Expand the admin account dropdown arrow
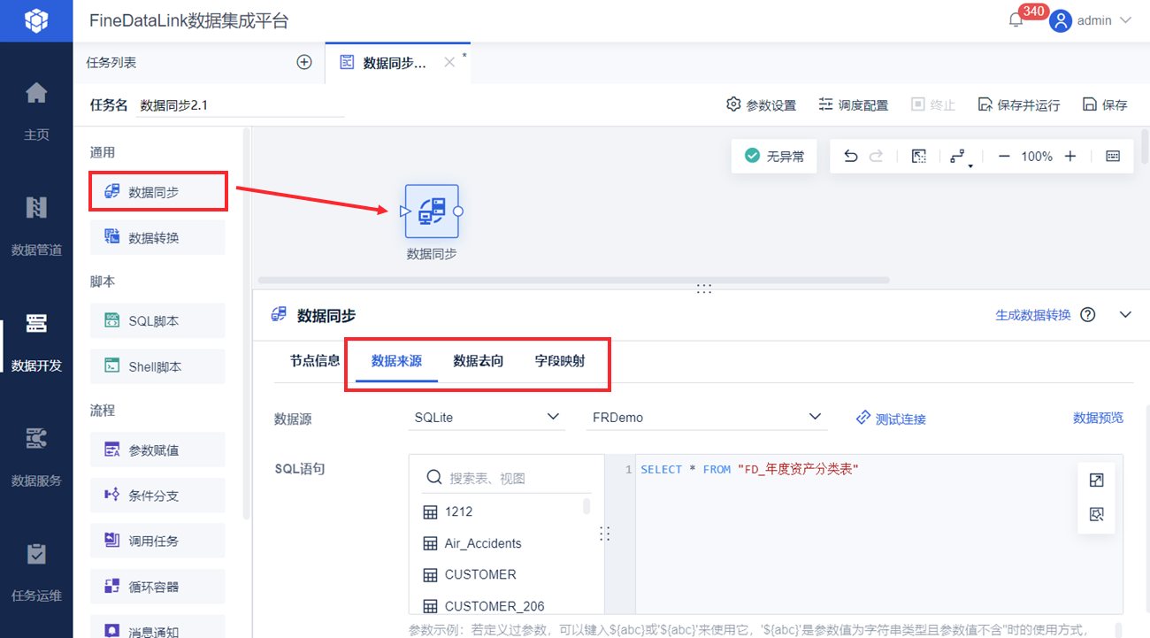The image size is (1150, 638). 1125,20
